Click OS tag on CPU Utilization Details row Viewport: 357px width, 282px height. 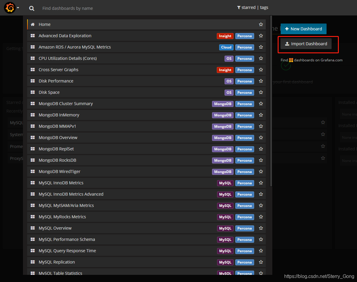229,59
